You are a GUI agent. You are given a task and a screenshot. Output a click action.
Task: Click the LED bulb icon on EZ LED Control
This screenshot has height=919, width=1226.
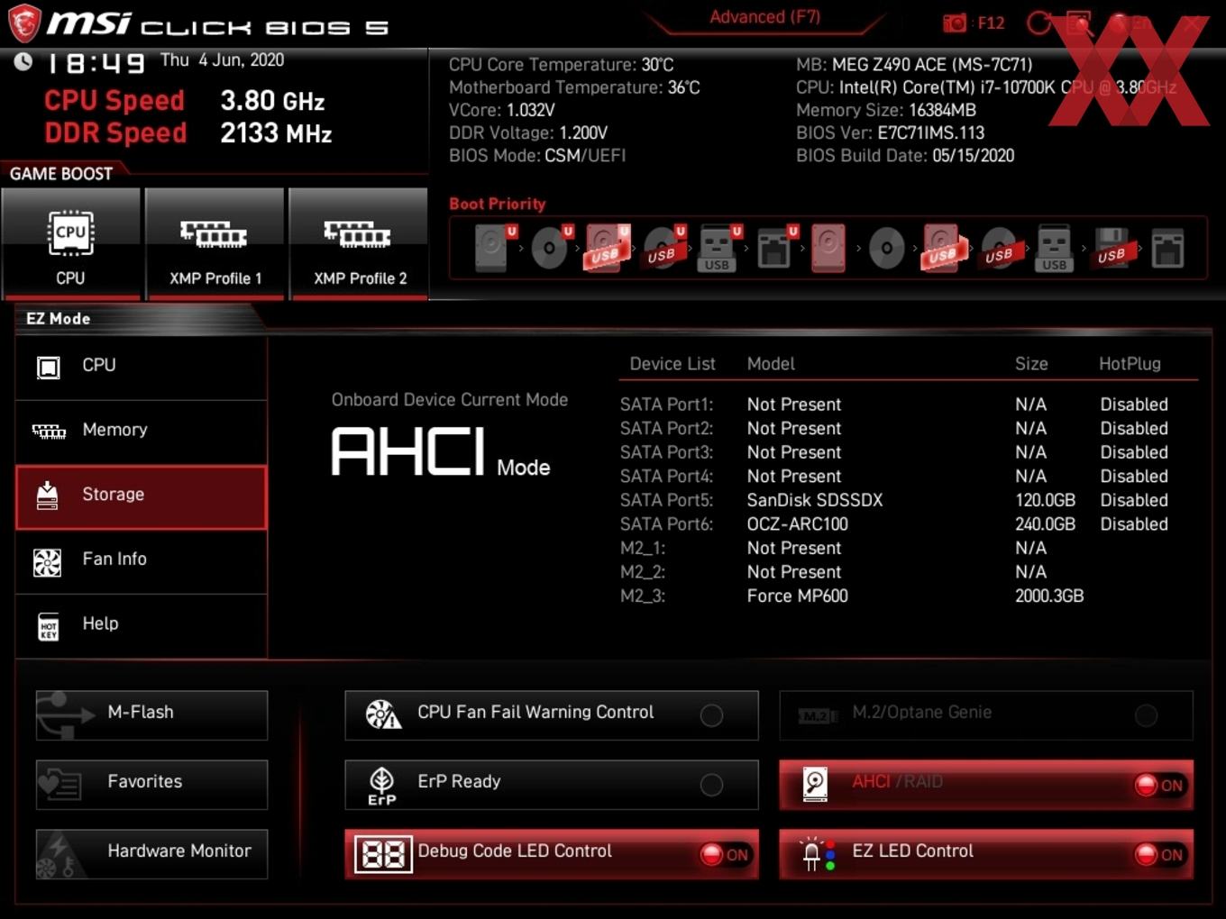coord(819,854)
